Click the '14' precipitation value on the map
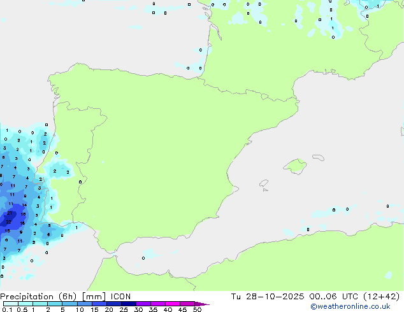 (24, 205)
